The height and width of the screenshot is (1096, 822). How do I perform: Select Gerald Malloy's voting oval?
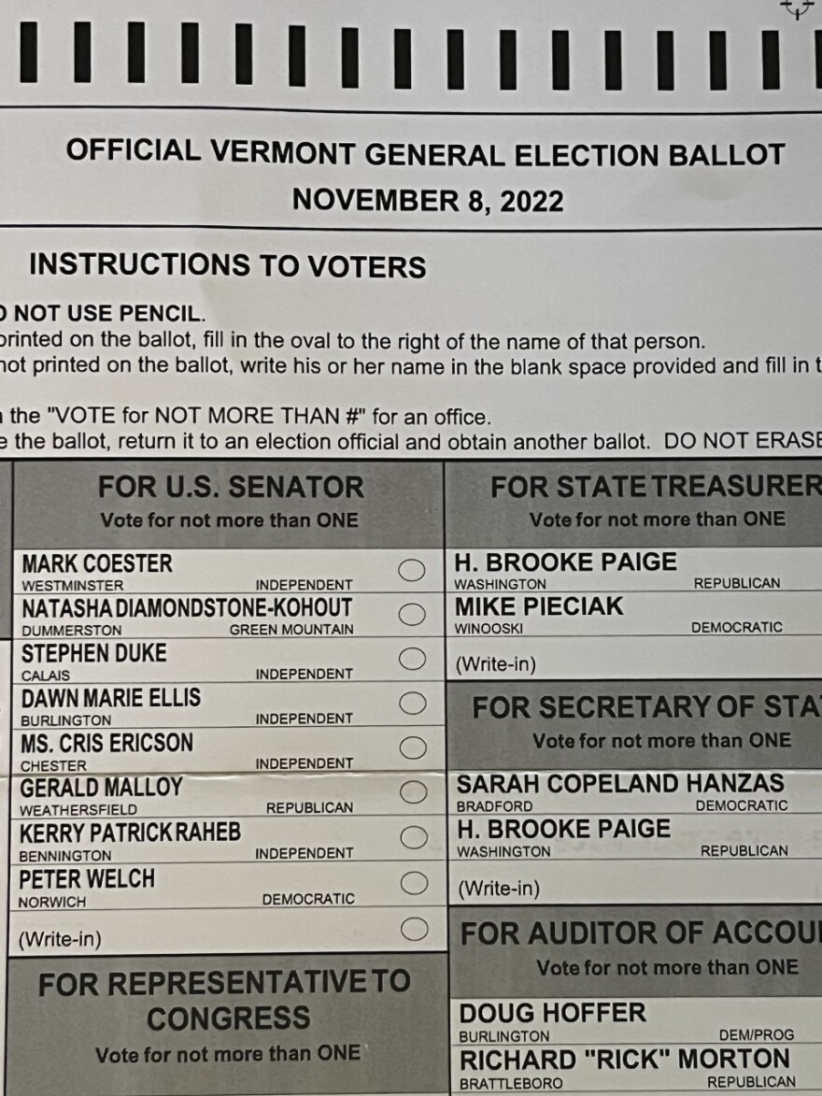pos(412,792)
